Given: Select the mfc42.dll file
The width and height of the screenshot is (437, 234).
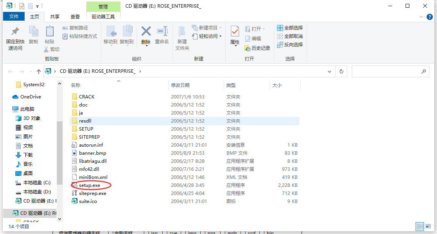Looking at the screenshot, I should 89,169.
